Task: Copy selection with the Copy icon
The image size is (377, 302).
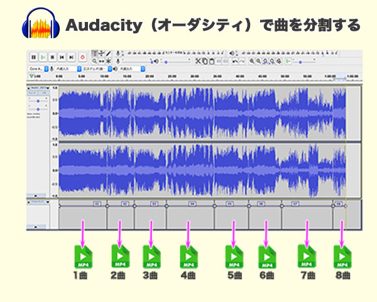Action: point(205,61)
